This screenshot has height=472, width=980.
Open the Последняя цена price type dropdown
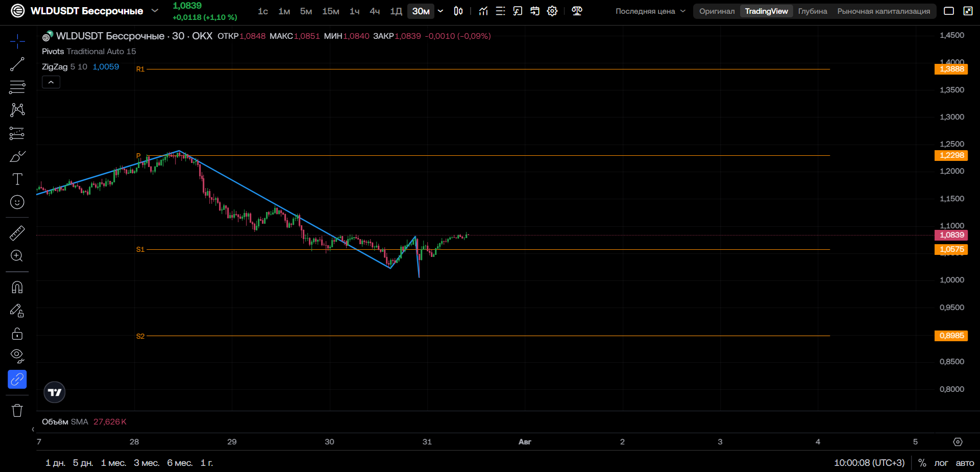point(650,11)
